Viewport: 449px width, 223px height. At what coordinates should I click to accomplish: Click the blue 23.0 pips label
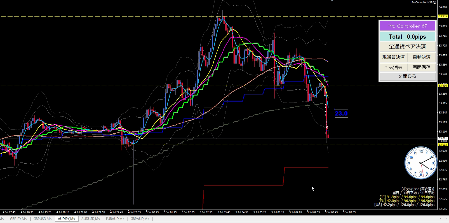point(341,113)
